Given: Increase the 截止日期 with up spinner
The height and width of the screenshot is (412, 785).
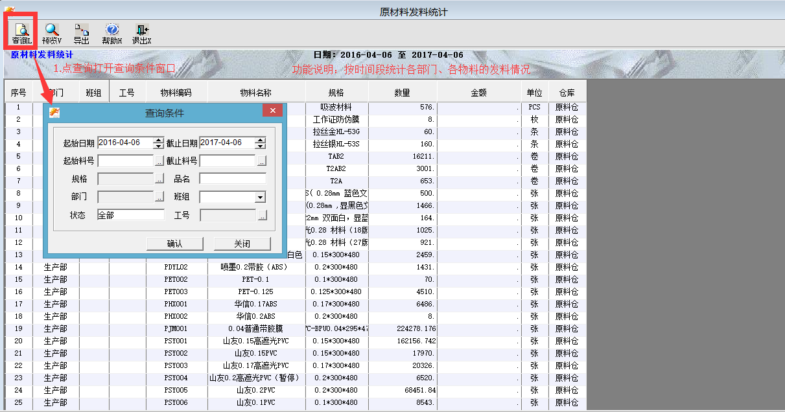Looking at the screenshot, I should coord(261,140).
